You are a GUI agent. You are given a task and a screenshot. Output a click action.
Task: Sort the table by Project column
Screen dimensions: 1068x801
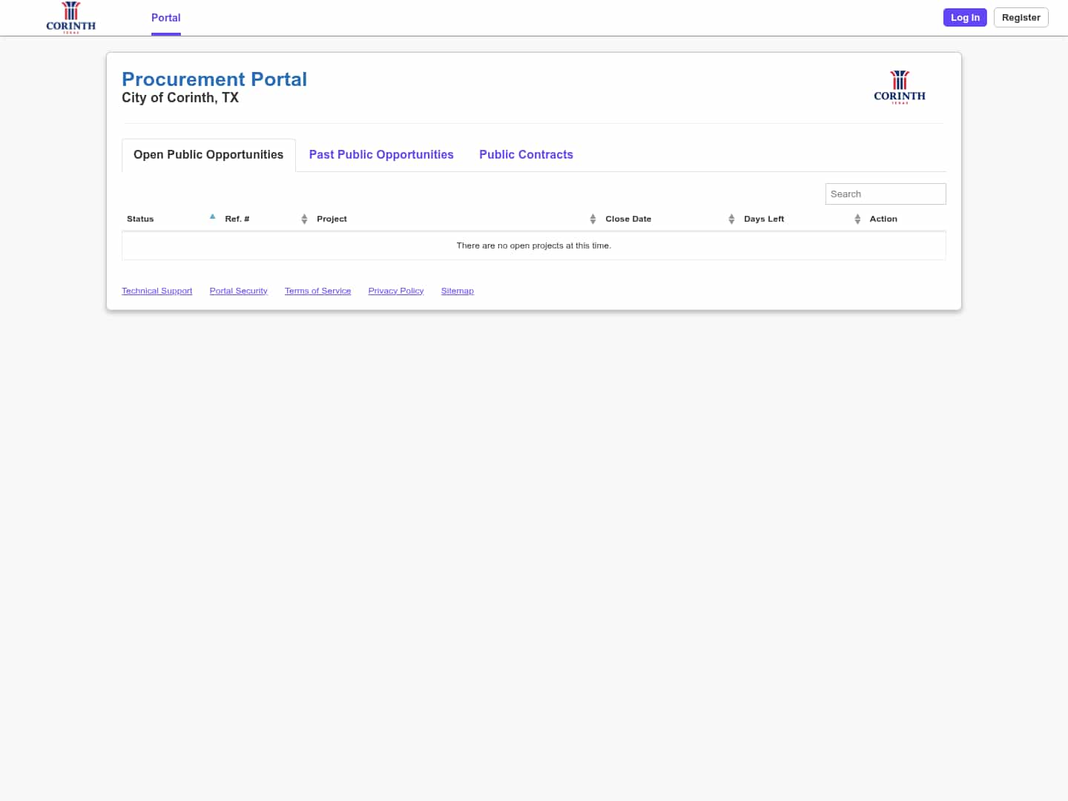coord(456,219)
